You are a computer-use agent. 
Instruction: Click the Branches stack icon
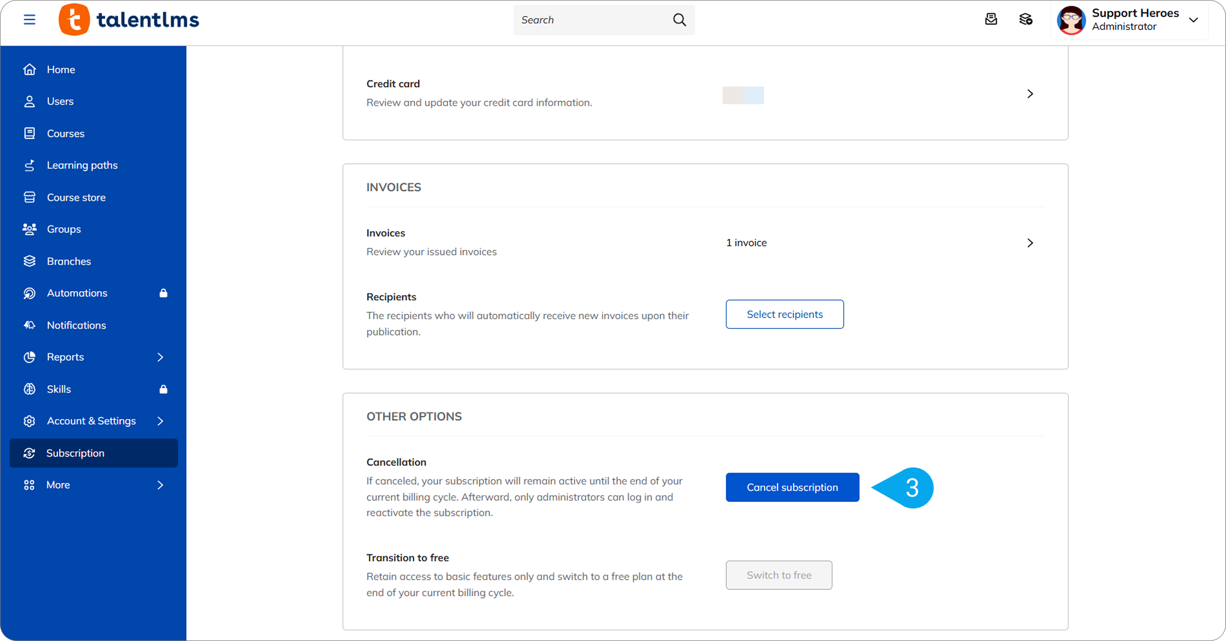[30, 261]
